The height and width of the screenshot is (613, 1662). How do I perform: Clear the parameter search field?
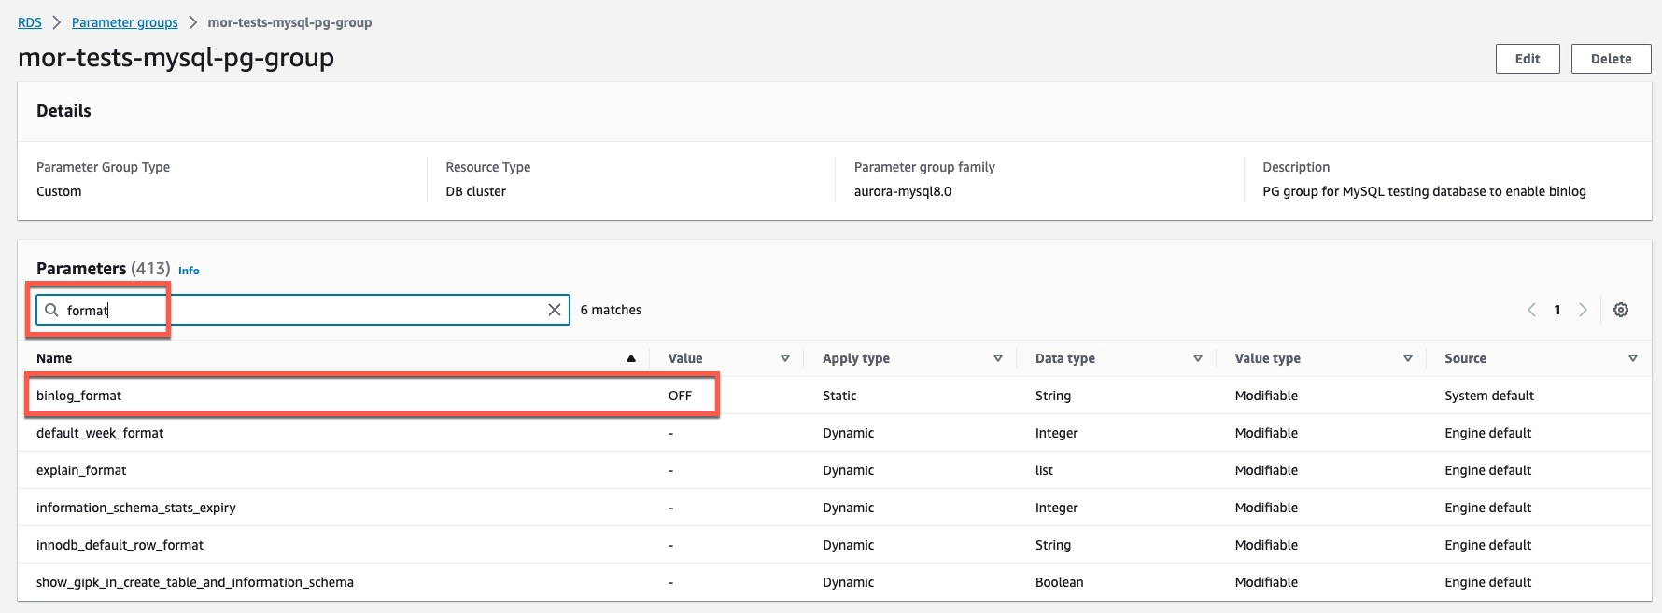(554, 310)
